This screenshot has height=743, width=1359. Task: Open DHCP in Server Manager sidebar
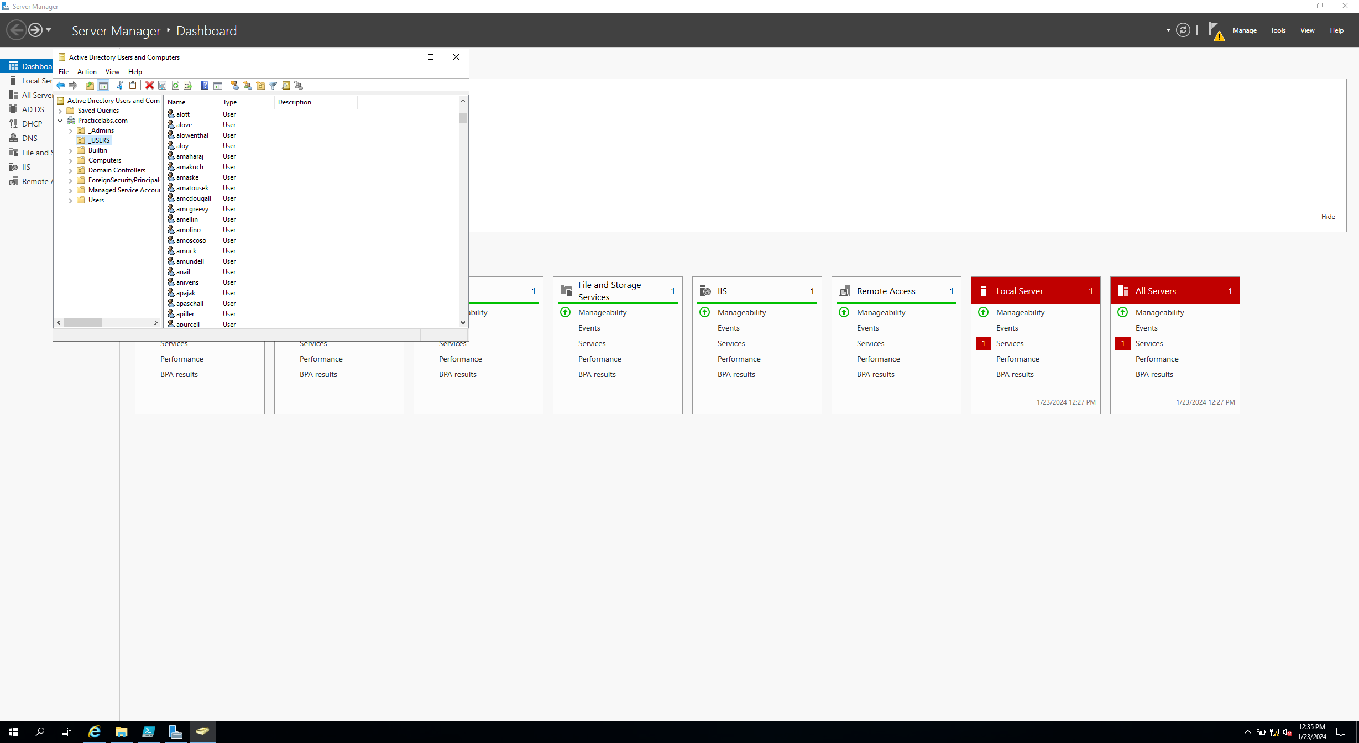tap(26, 124)
